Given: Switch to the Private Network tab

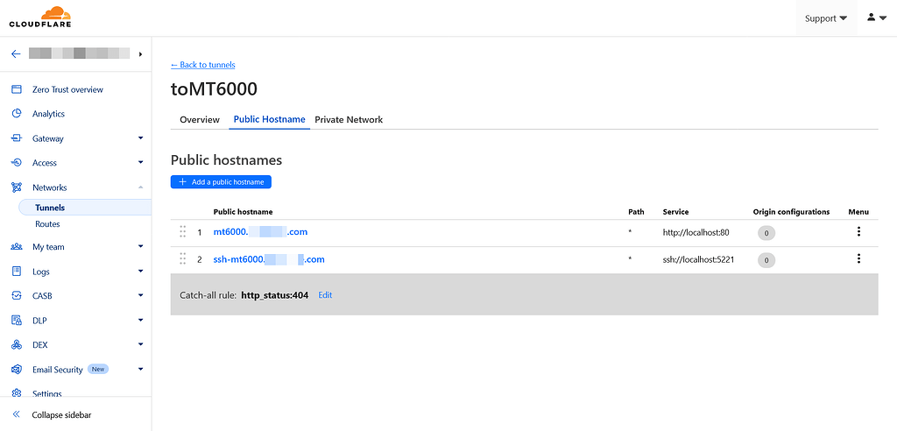Looking at the screenshot, I should click(x=349, y=119).
